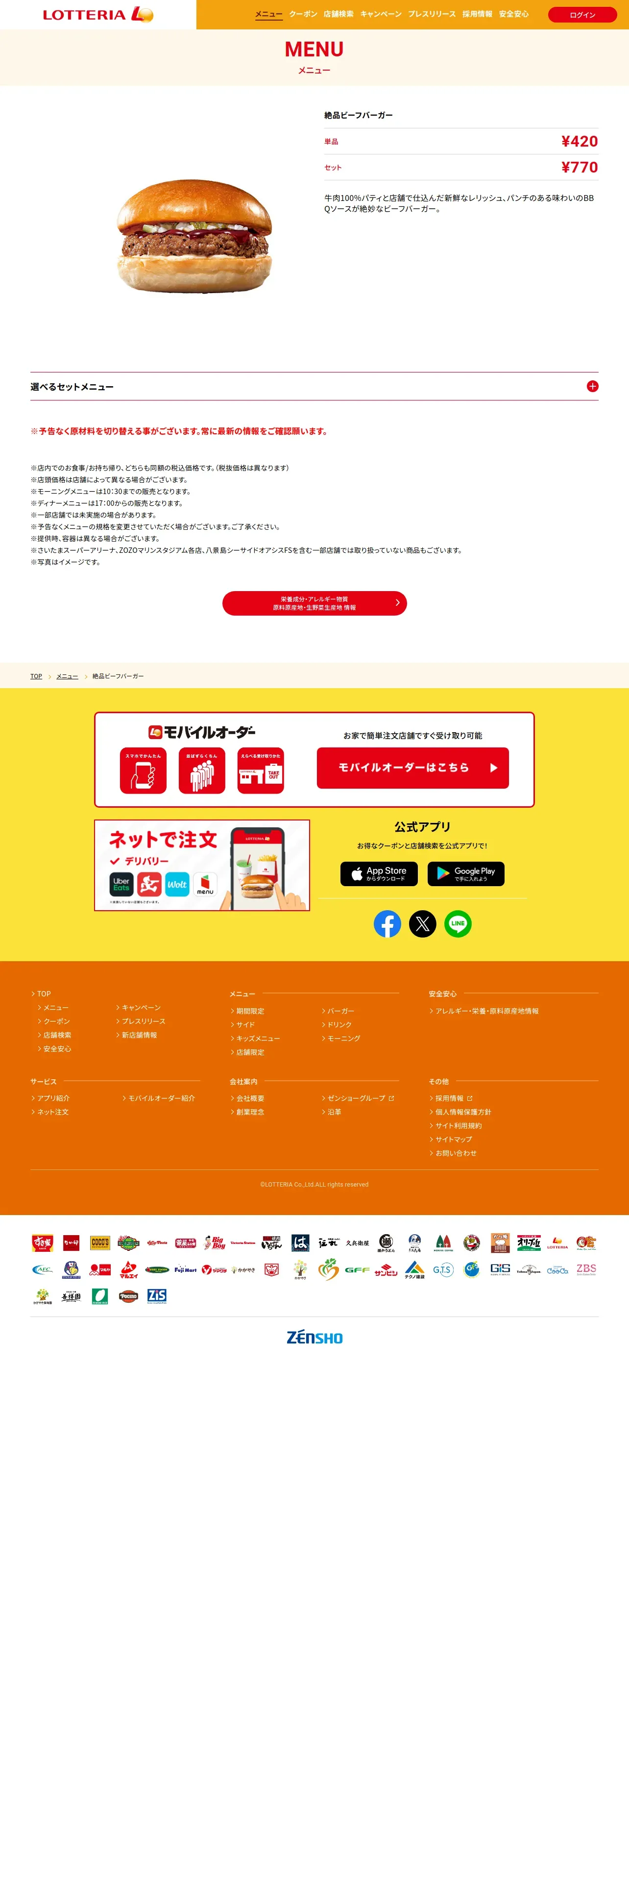Screen dimensions: 629x1888
Task: Open the Big Boy brand logo
Action: point(215,1242)
